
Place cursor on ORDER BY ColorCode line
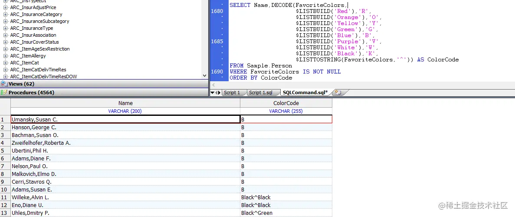261,77
